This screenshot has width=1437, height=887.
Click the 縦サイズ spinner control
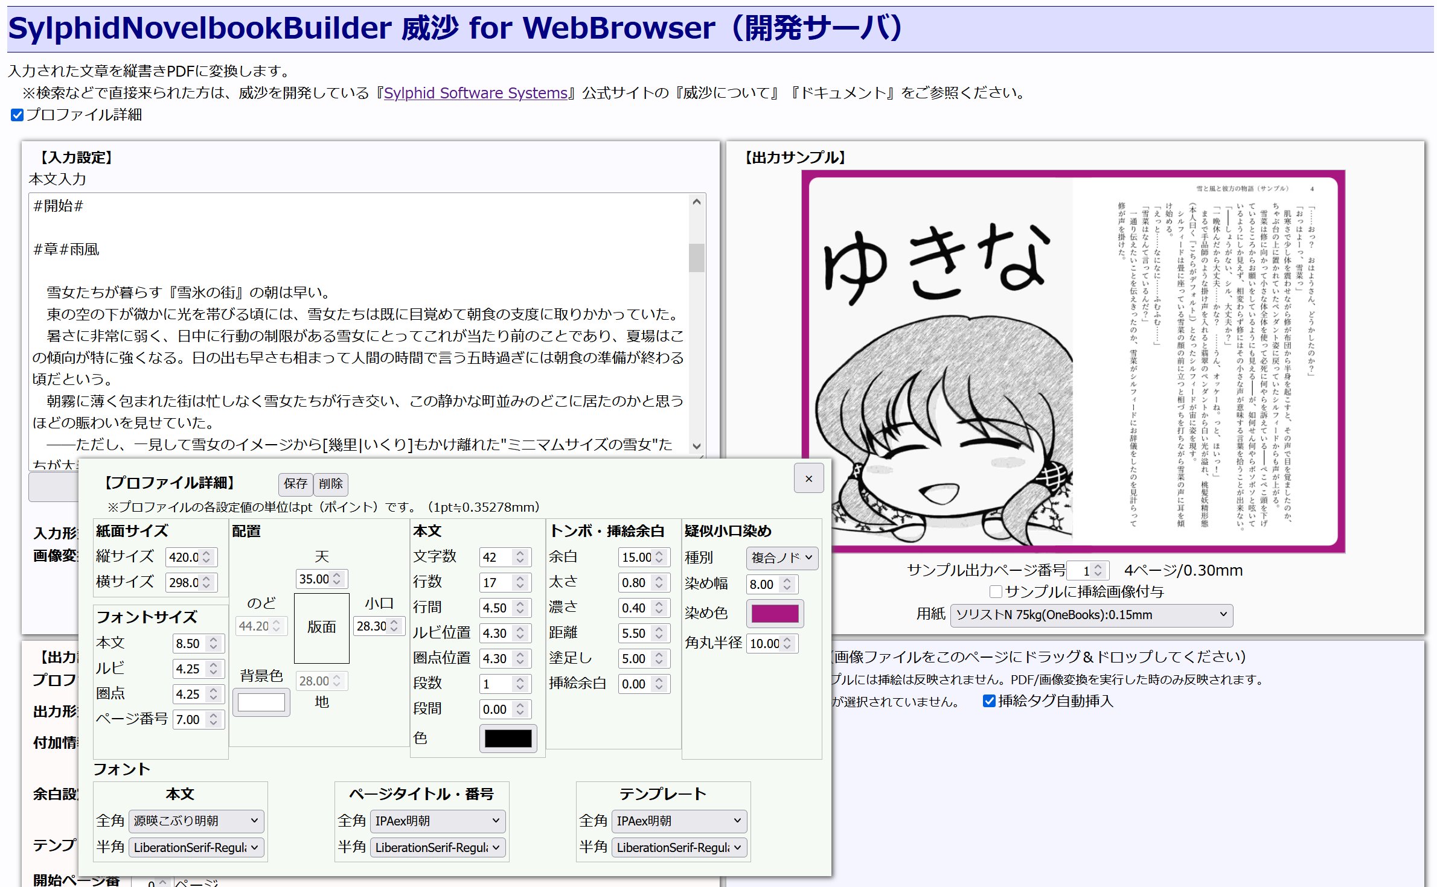click(x=206, y=557)
